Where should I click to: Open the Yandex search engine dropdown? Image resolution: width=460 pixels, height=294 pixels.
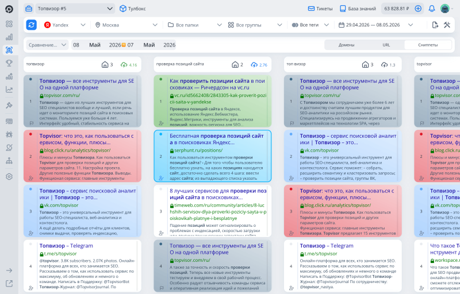point(64,25)
